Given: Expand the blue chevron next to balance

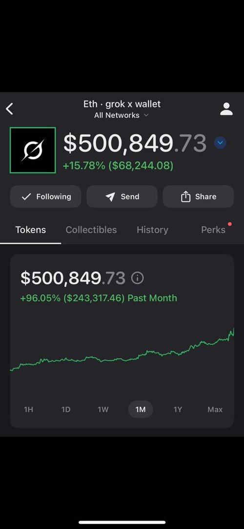Looking at the screenshot, I should click(x=220, y=143).
